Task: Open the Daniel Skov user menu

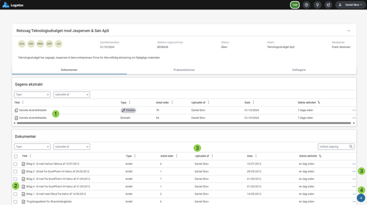Action: [x=350, y=5]
